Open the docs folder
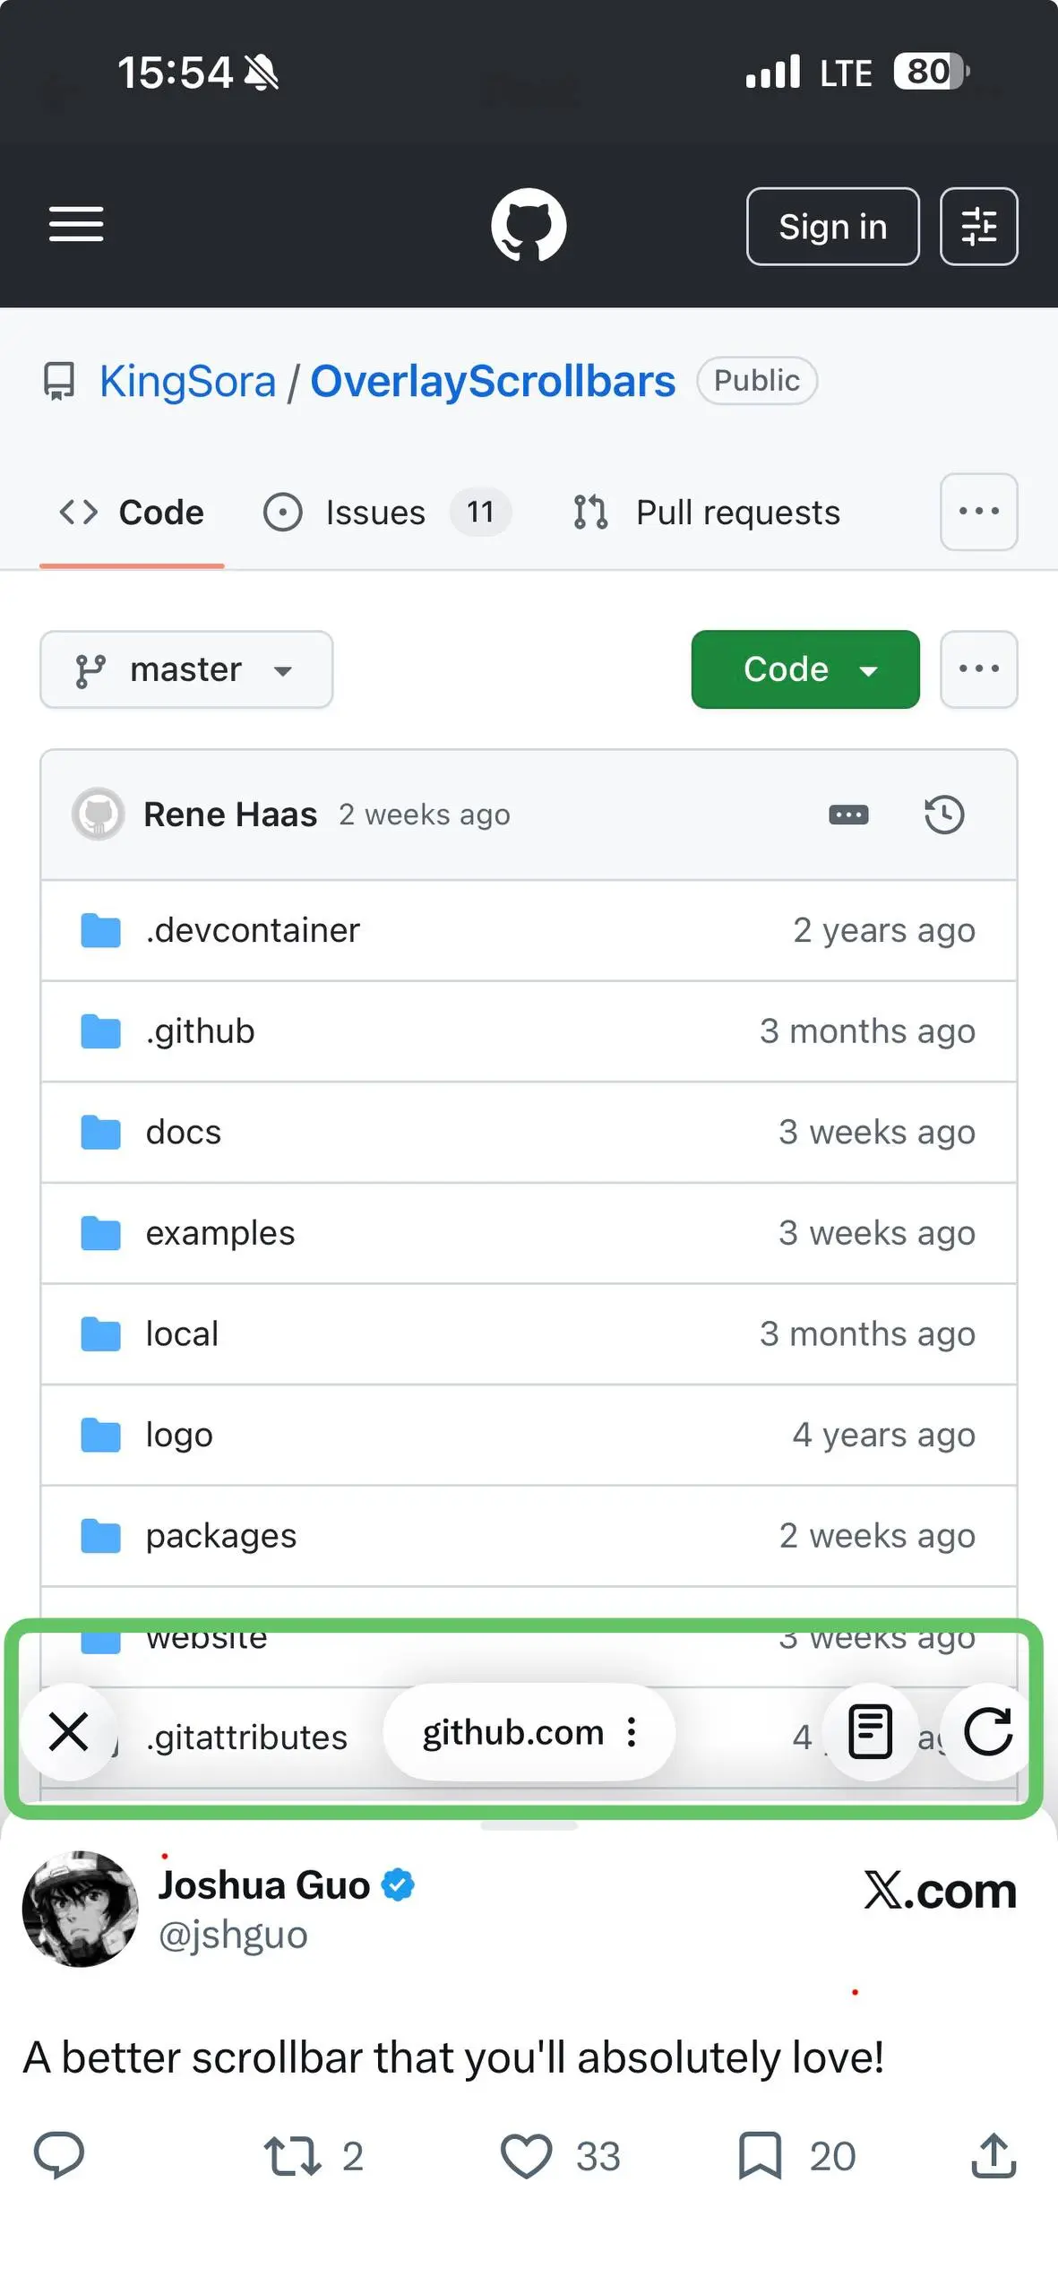Viewport: 1058px width, 2294px height. click(x=183, y=1132)
